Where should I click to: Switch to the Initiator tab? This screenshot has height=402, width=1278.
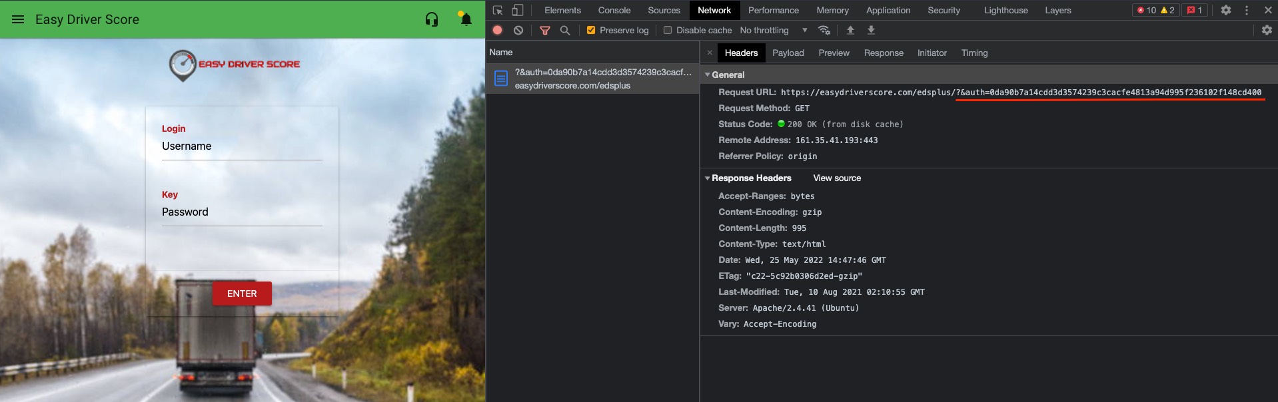(x=932, y=53)
